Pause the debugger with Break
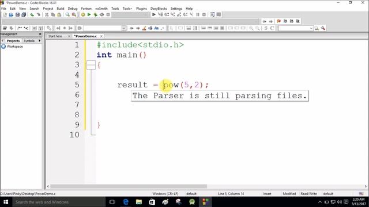 click(198, 14)
